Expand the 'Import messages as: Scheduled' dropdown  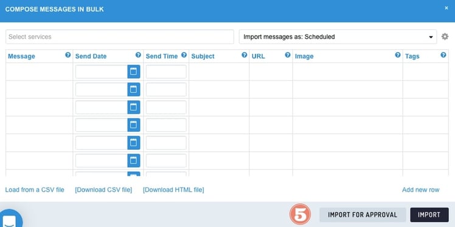tap(338, 37)
